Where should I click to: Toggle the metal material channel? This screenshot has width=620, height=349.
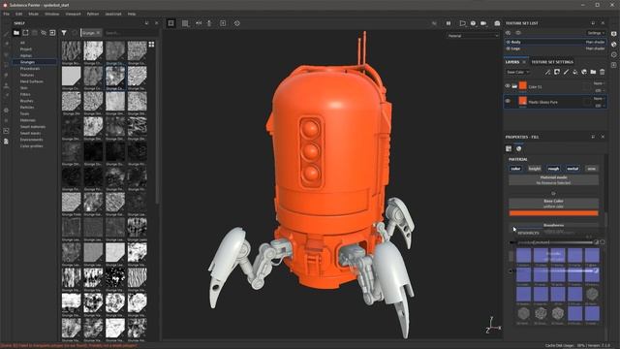tap(573, 169)
